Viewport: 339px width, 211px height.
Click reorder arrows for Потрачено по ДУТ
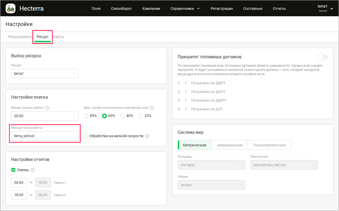(186, 109)
